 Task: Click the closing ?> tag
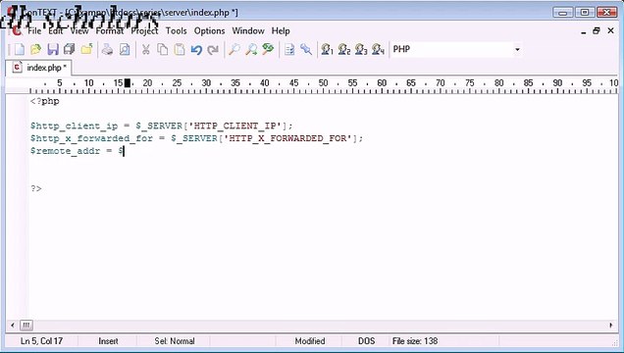[x=36, y=188]
